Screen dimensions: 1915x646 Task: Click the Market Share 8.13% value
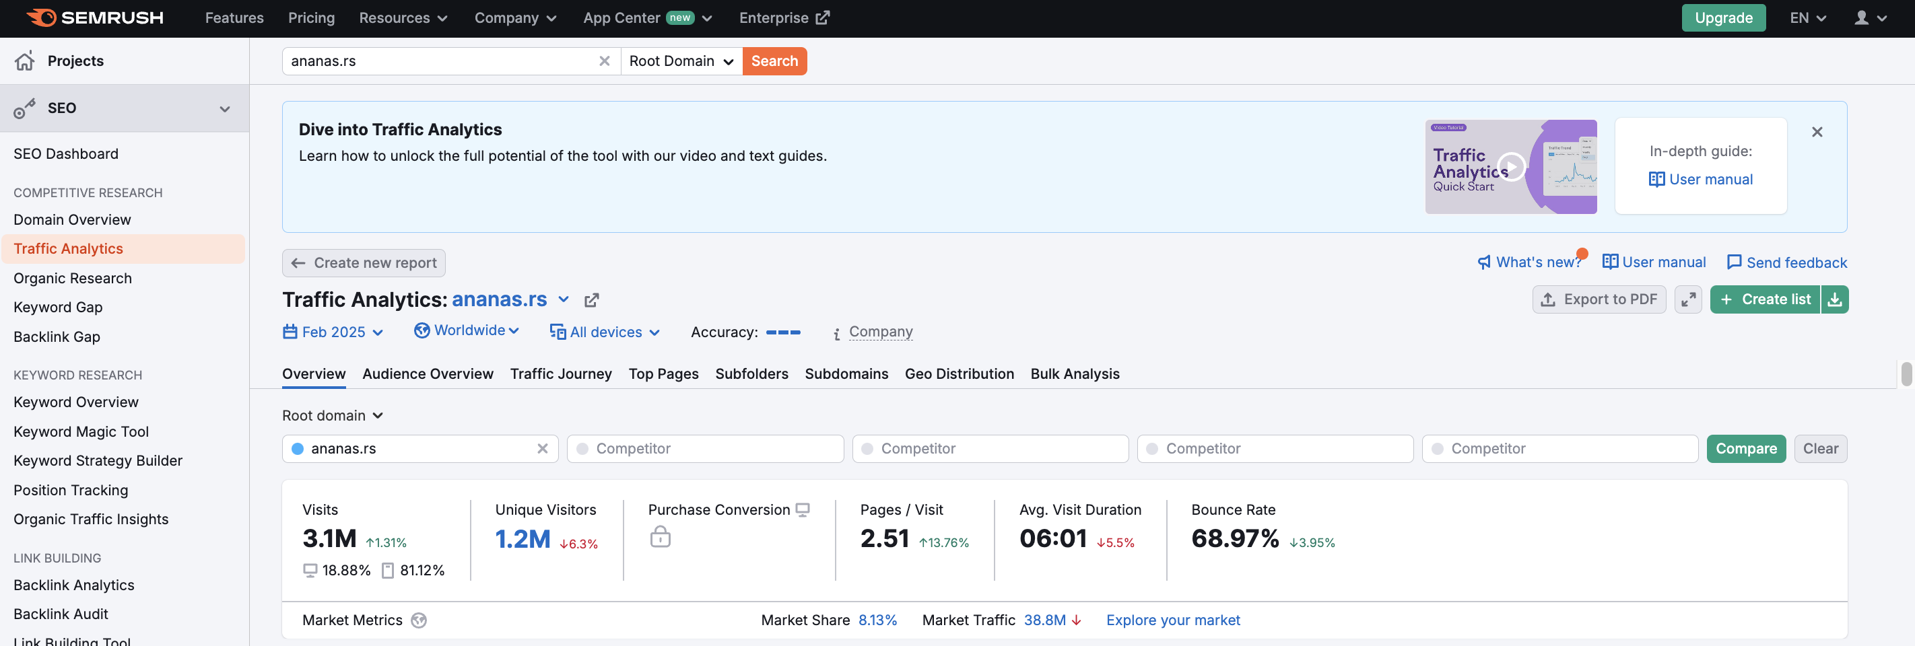877,620
